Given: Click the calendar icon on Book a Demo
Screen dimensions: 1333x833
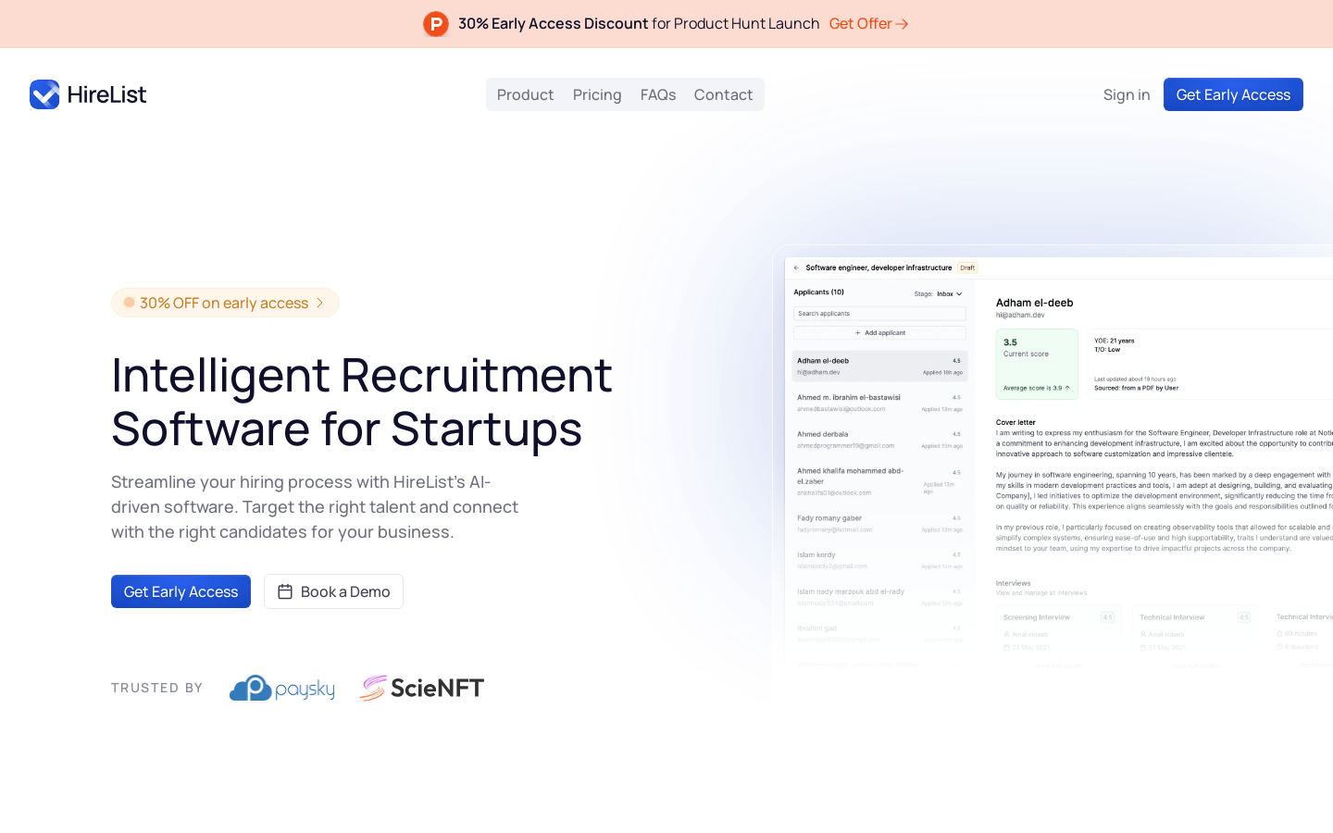Looking at the screenshot, I should point(285,591).
